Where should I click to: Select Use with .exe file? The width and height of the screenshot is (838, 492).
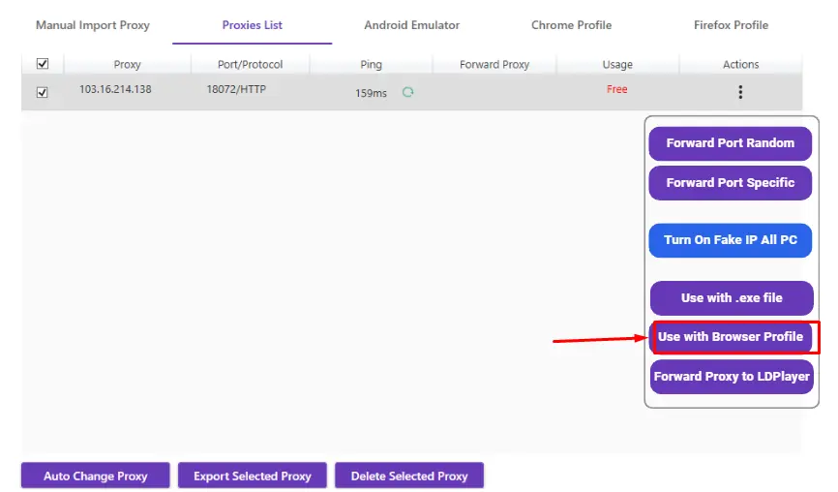tap(731, 298)
